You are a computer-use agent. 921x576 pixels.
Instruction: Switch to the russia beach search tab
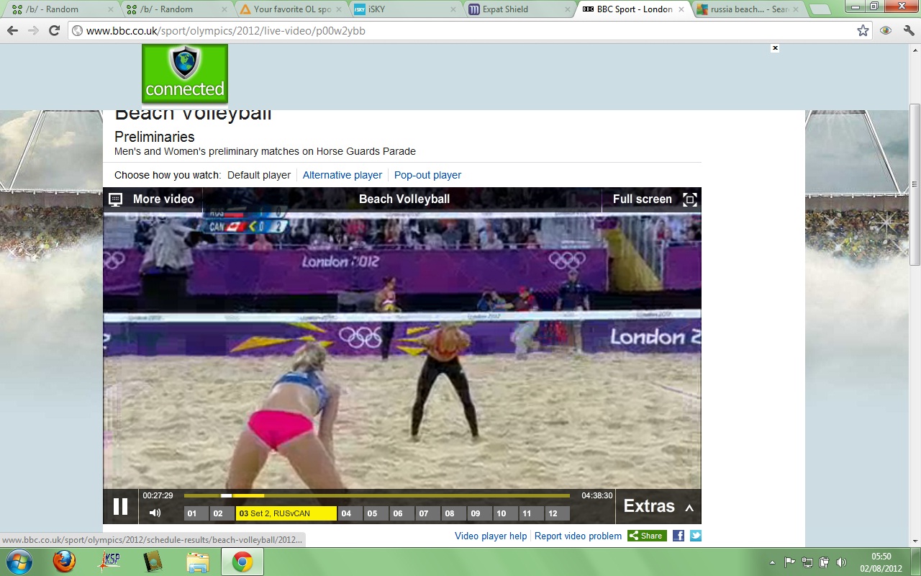(x=748, y=9)
